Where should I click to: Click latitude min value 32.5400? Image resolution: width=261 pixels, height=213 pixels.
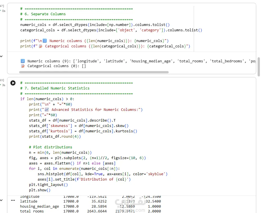tap(153, 201)
